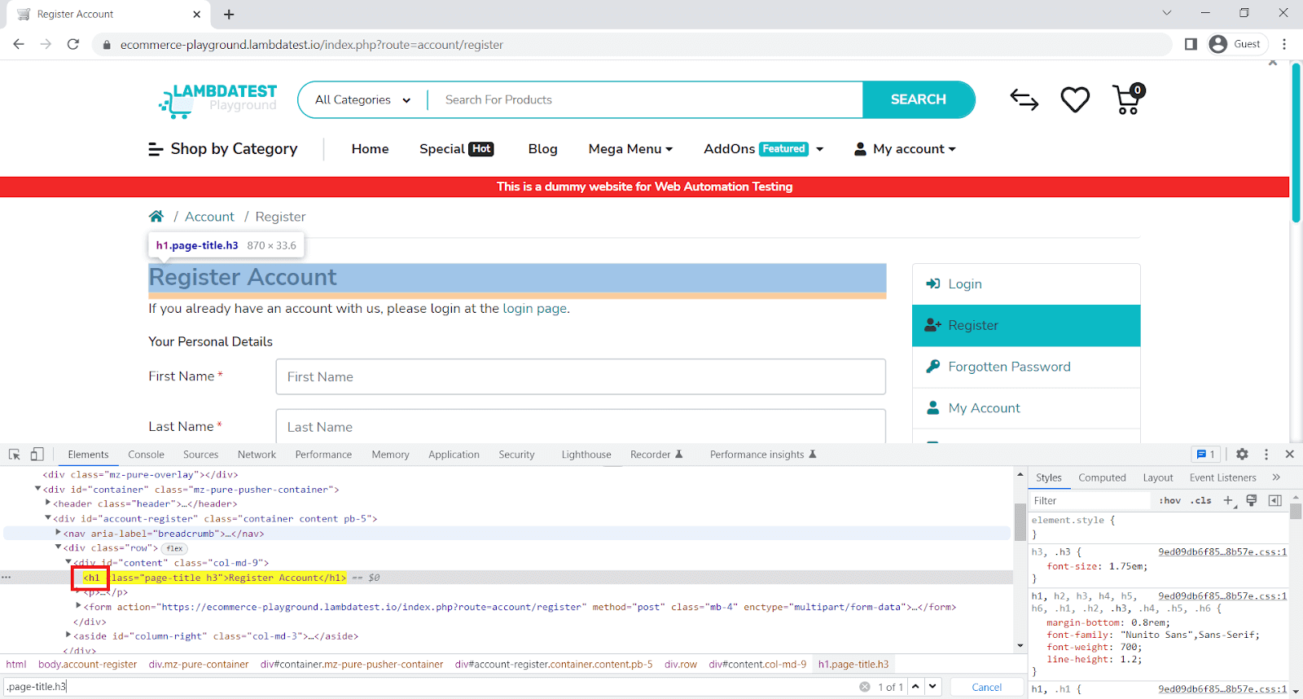Open the DevTools issues counter badge
Image resolution: width=1303 pixels, height=699 pixels.
[x=1206, y=455]
